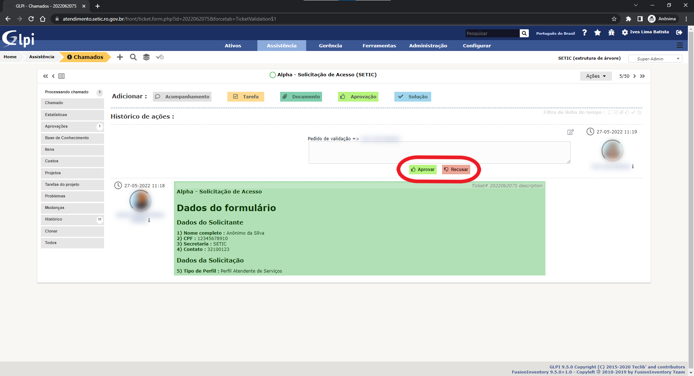This screenshot has width=694, height=376.
Task: Toggle timeline filter for approvals (thumbs up)
Action: coord(627,112)
